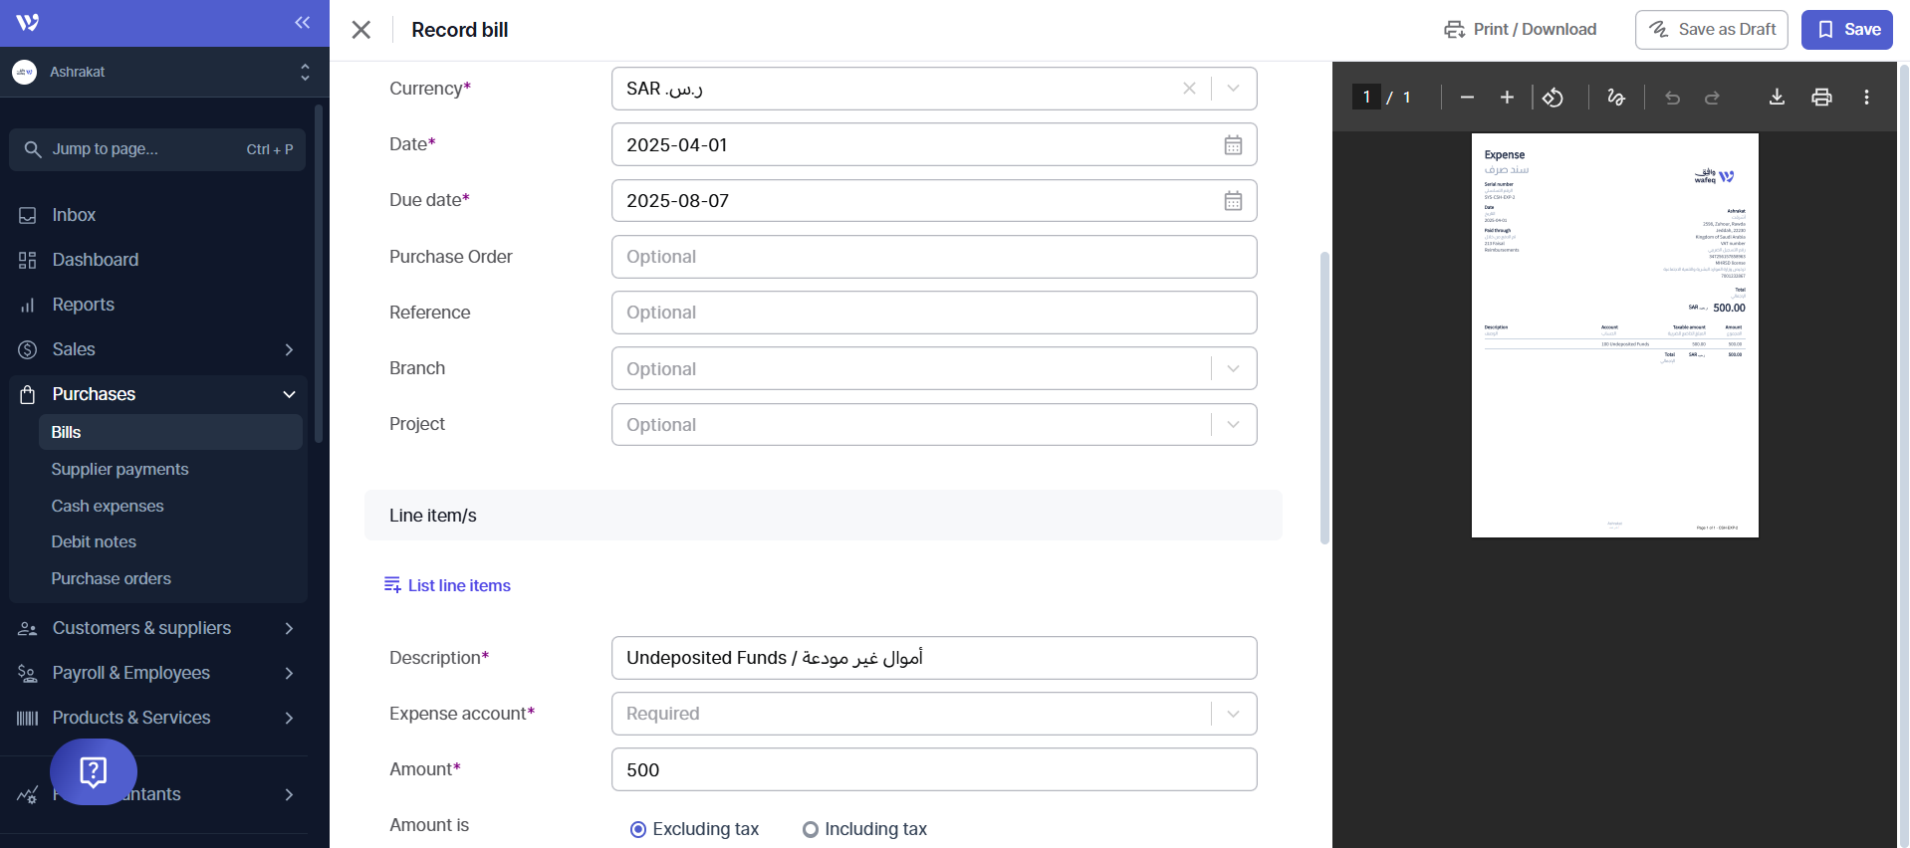Zoom out of the PDF preview
The height and width of the screenshot is (848, 1910).
[1466, 98]
